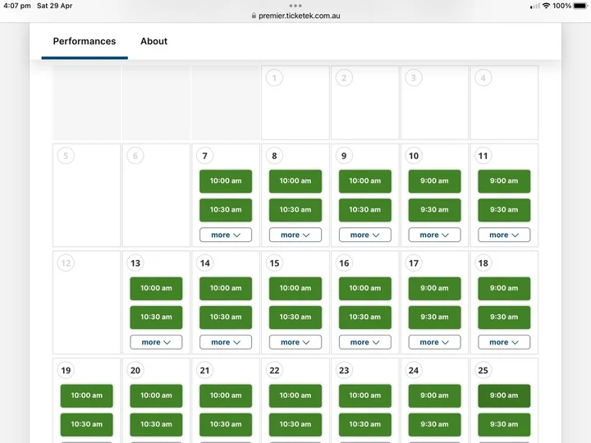Image resolution: width=591 pixels, height=443 pixels.
Task: Click the date circle 13
Action: tap(135, 263)
